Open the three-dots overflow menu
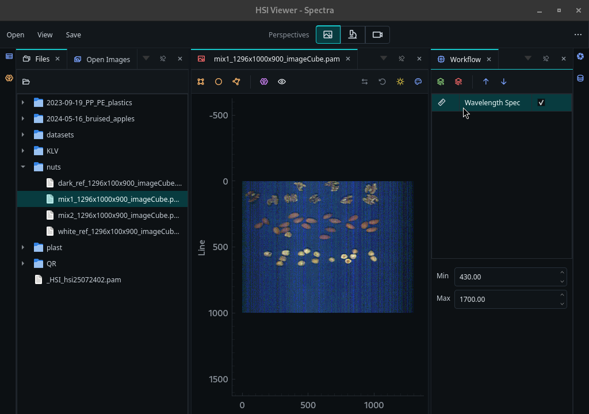Image resolution: width=589 pixels, height=414 pixels. [x=577, y=34]
